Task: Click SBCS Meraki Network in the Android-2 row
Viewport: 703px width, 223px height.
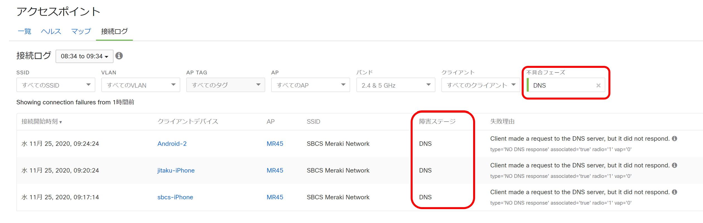Action: pos(338,144)
